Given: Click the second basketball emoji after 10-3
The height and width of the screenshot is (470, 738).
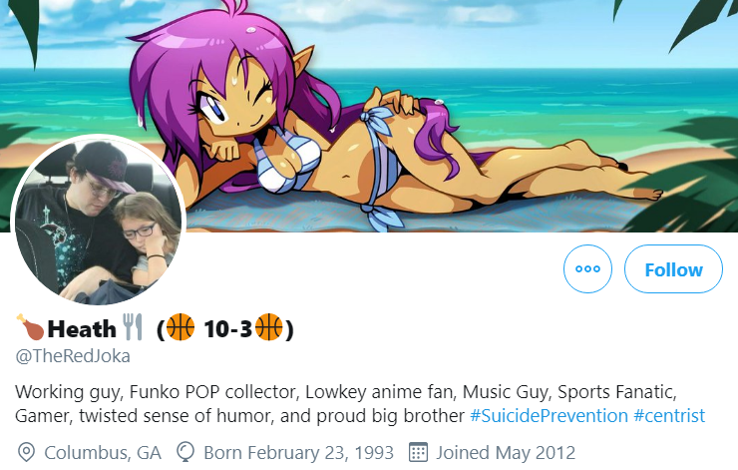Looking at the screenshot, I should 268,327.
